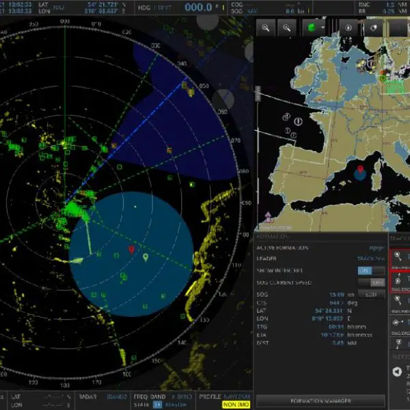This screenshot has width=410, height=410.
Task: Toggle Show Intercept switch
Action: point(371,271)
